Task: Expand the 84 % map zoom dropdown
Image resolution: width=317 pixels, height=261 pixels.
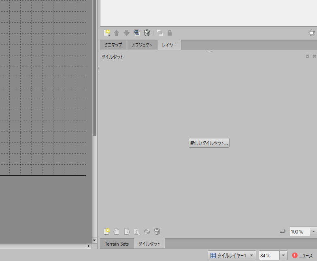Action: point(283,255)
